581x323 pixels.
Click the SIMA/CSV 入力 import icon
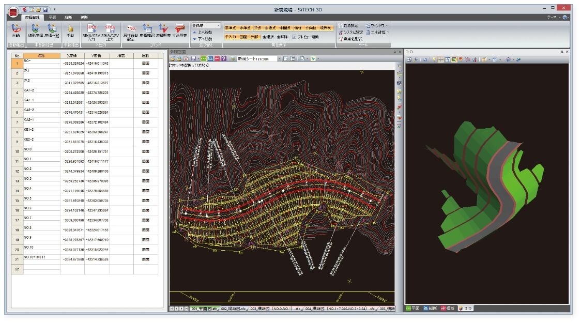91,32
